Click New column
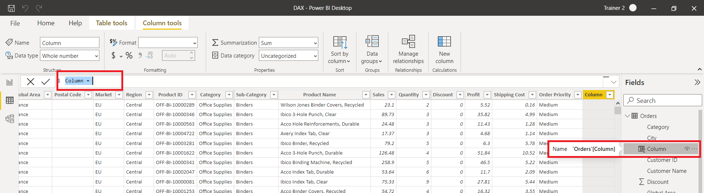This screenshot has width=704, height=193. (x=444, y=50)
